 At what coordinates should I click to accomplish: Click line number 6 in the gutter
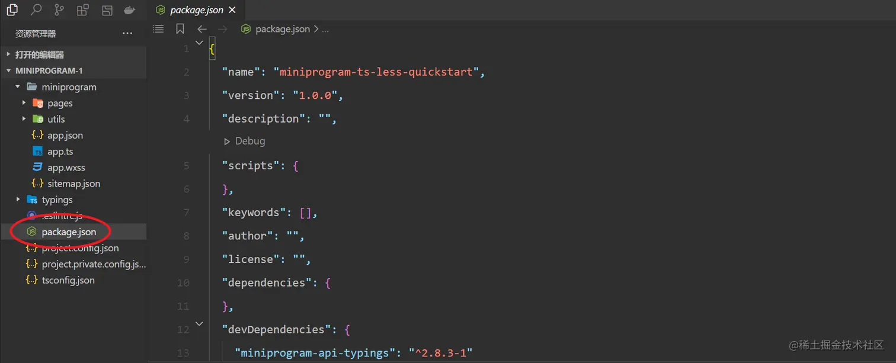[x=186, y=189]
